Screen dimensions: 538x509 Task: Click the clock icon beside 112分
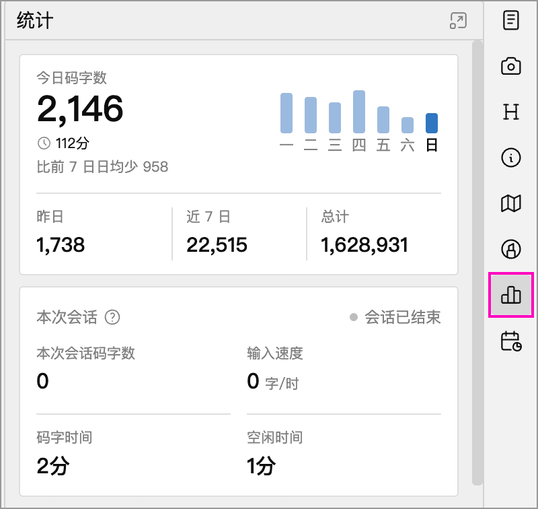coord(44,143)
